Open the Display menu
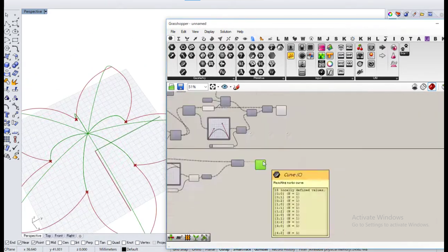 (209, 32)
